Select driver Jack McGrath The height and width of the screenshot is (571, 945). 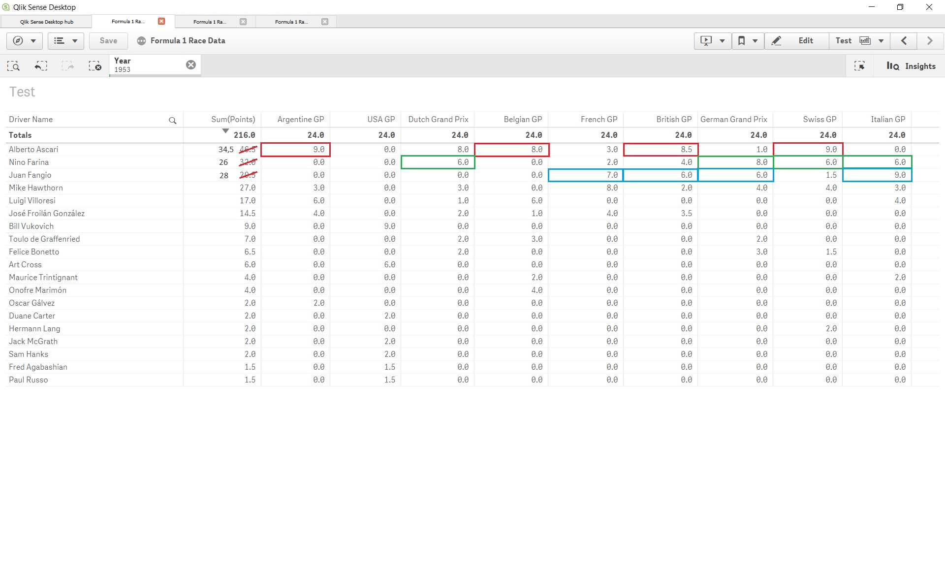coord(33,342)
